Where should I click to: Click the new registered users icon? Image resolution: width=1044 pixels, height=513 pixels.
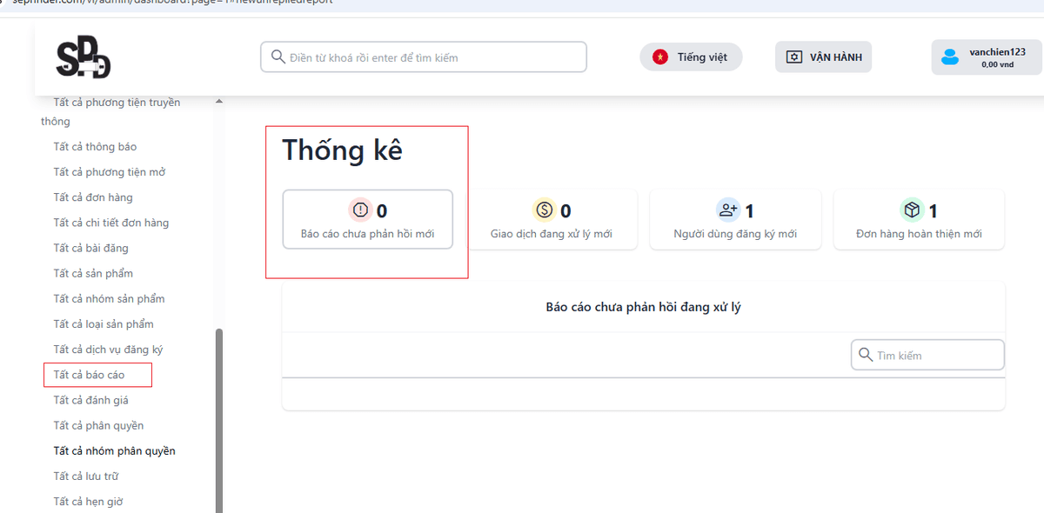pos(727,210)
